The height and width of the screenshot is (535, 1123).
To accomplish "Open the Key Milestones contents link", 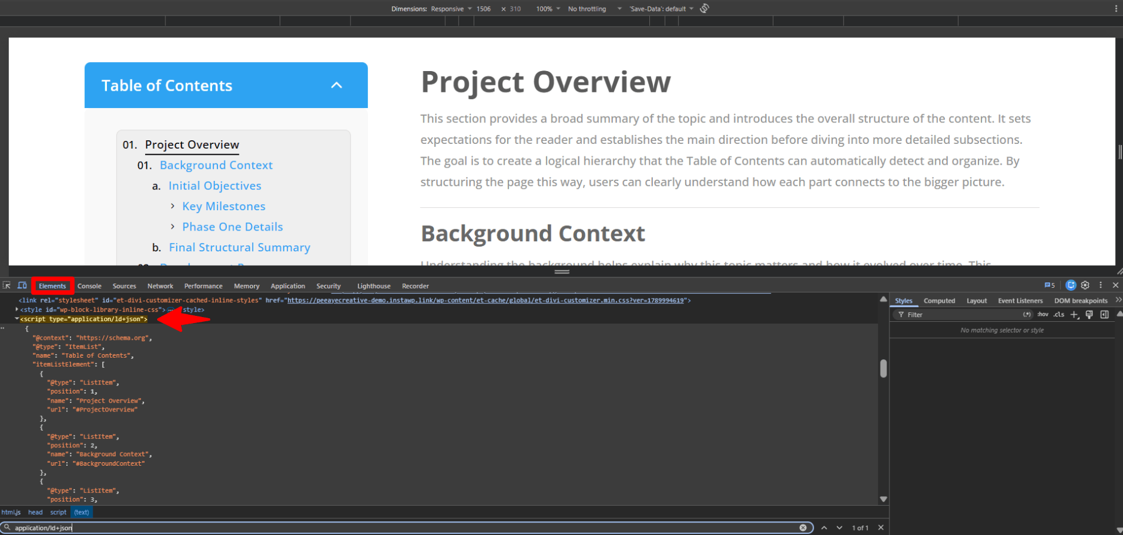I will [224, 206].
